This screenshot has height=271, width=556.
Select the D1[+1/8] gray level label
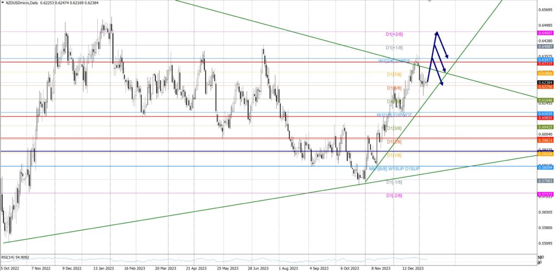tap(394, 48)
